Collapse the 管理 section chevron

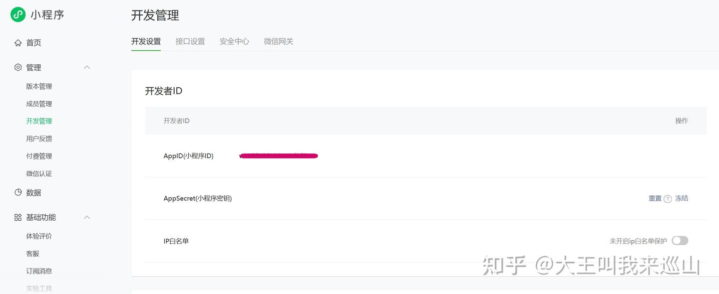pyautogui.click(x=87, y=67)
